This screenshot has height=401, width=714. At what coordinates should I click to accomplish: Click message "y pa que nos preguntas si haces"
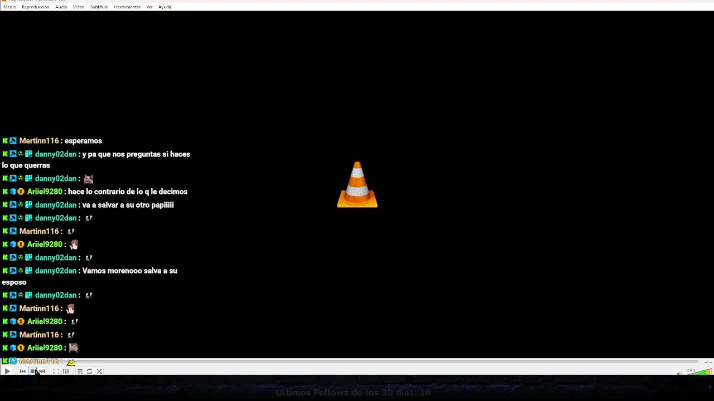[x=136, y=154]
